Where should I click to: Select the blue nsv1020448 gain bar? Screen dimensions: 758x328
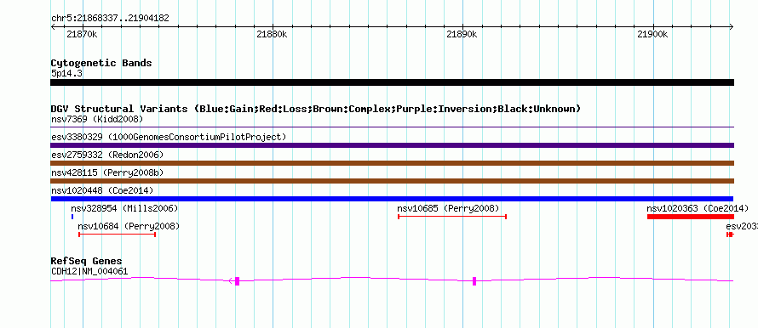point(392,199)
